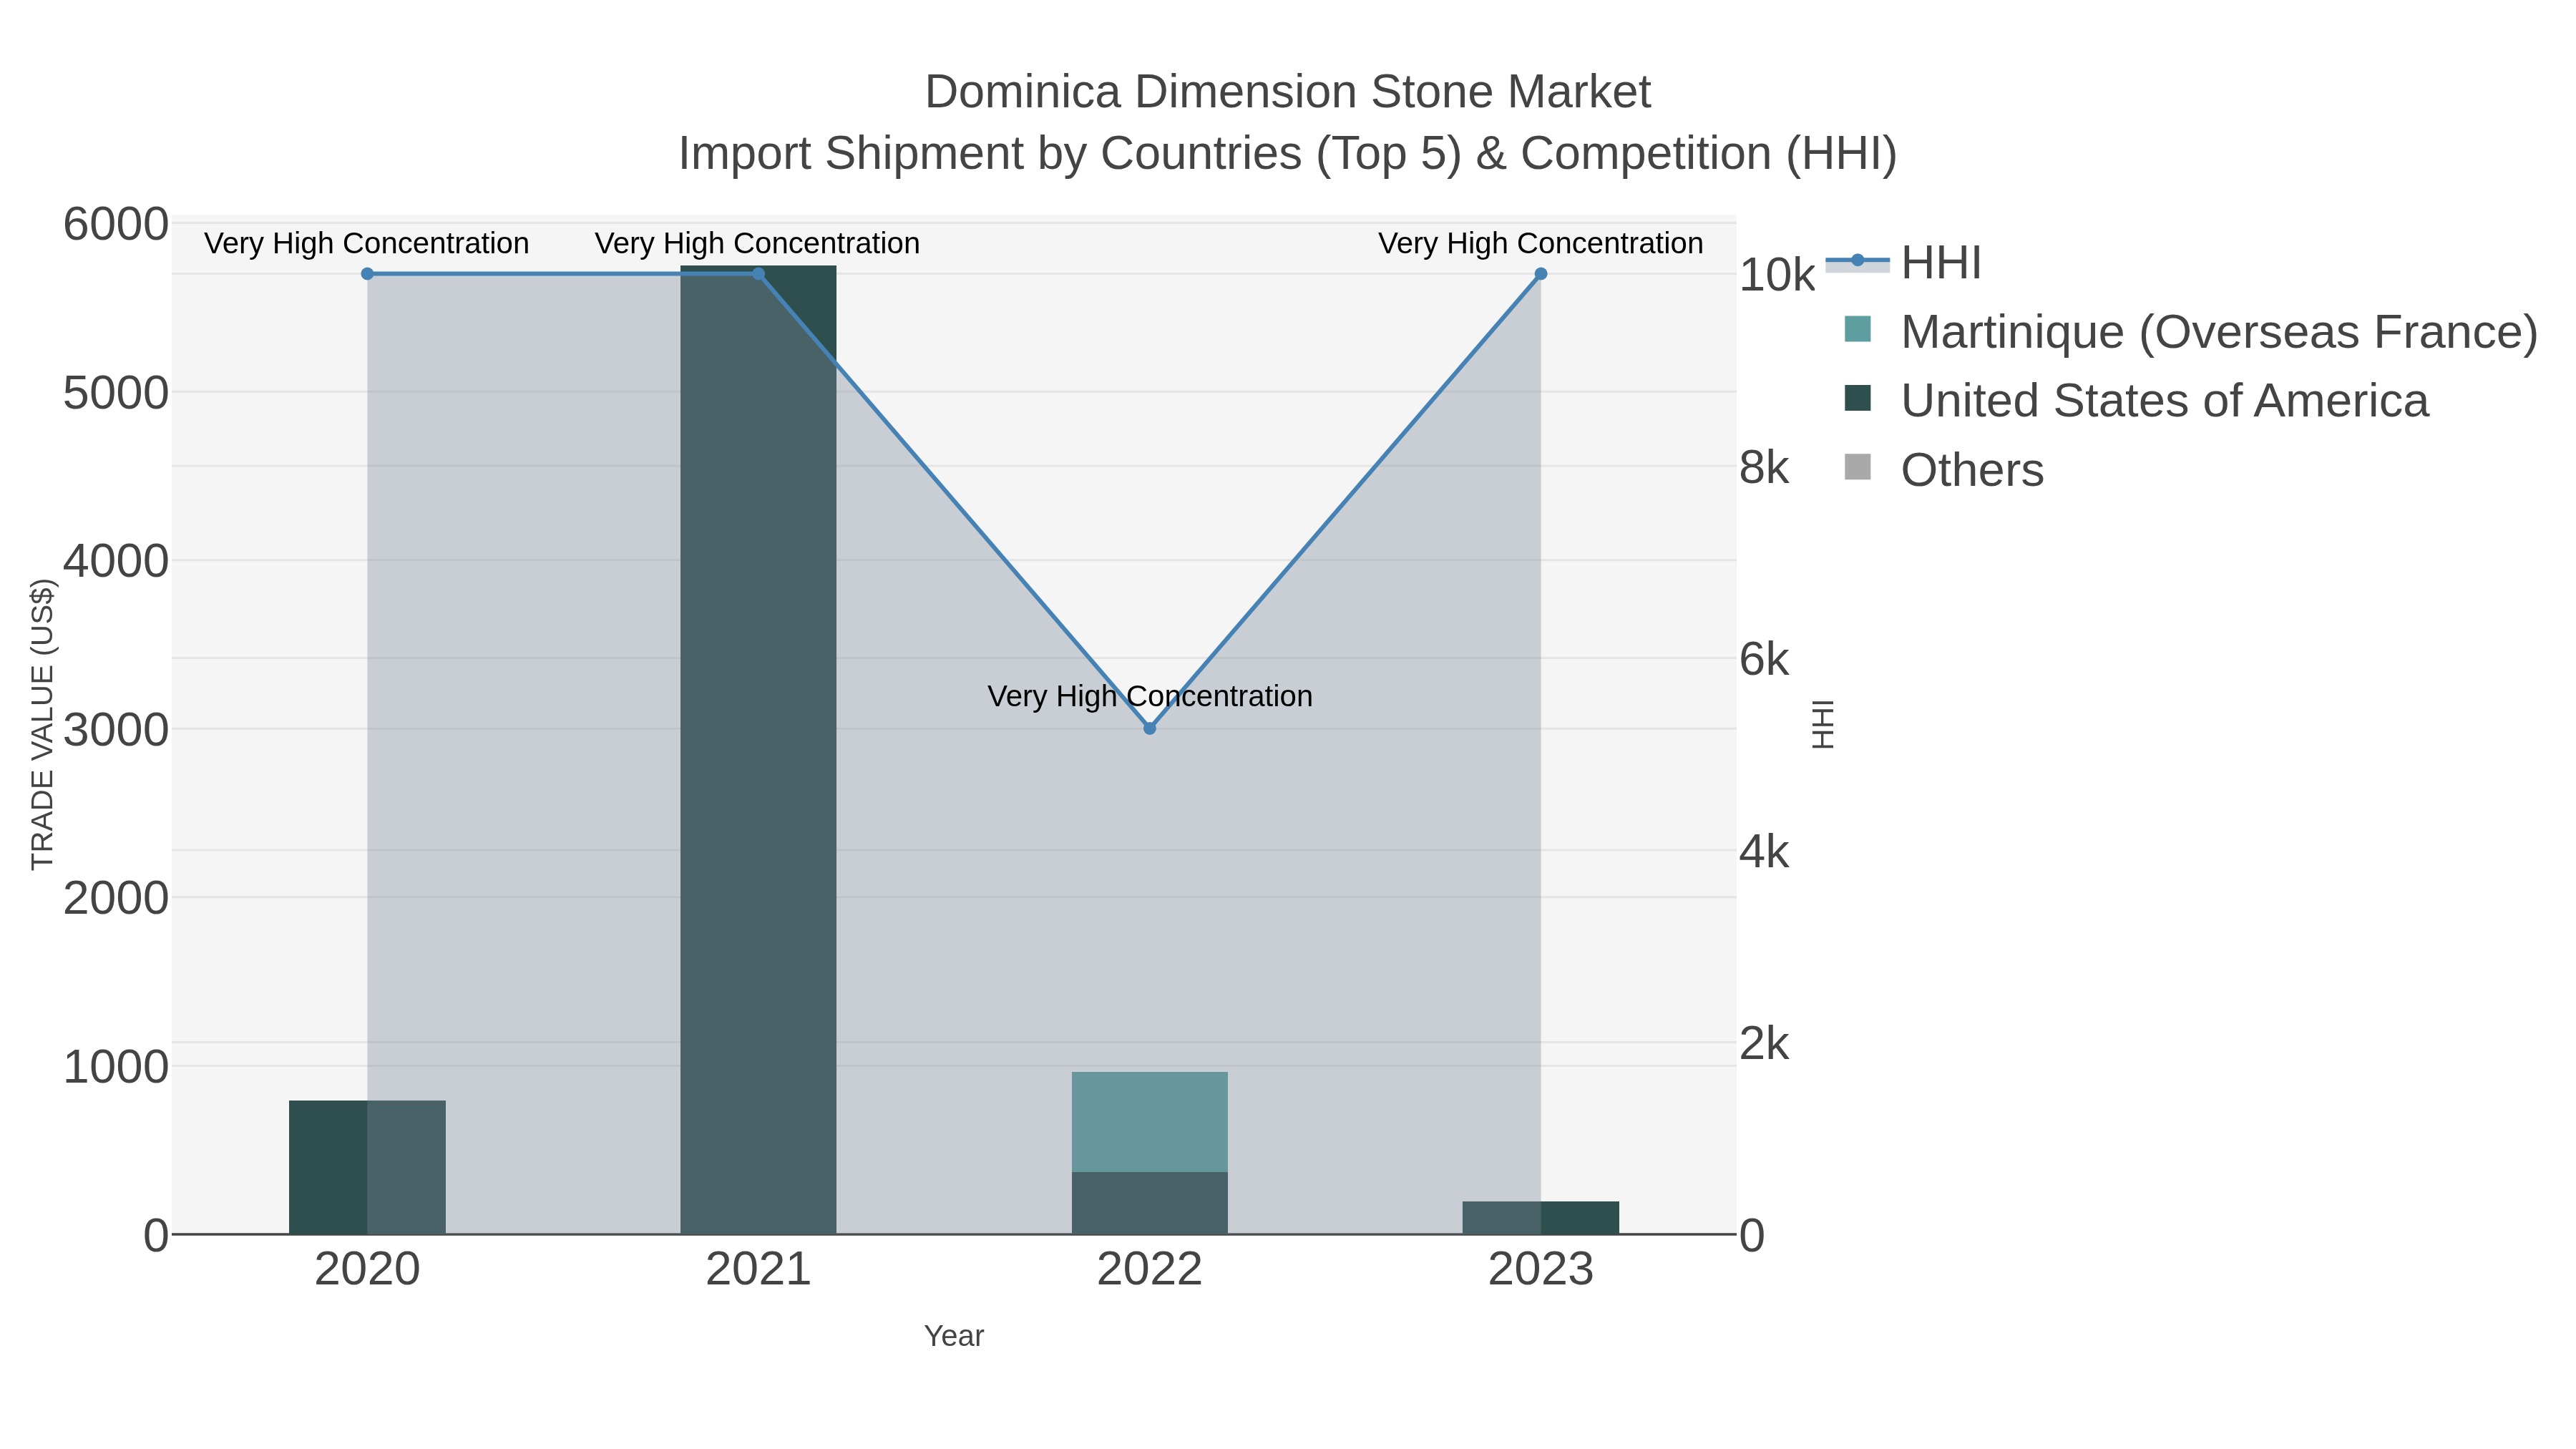The height and width of the screenshot is (1449, 2576).
Task: Click the 2000 trade value axis tick
Action: (x=115, y=898)
